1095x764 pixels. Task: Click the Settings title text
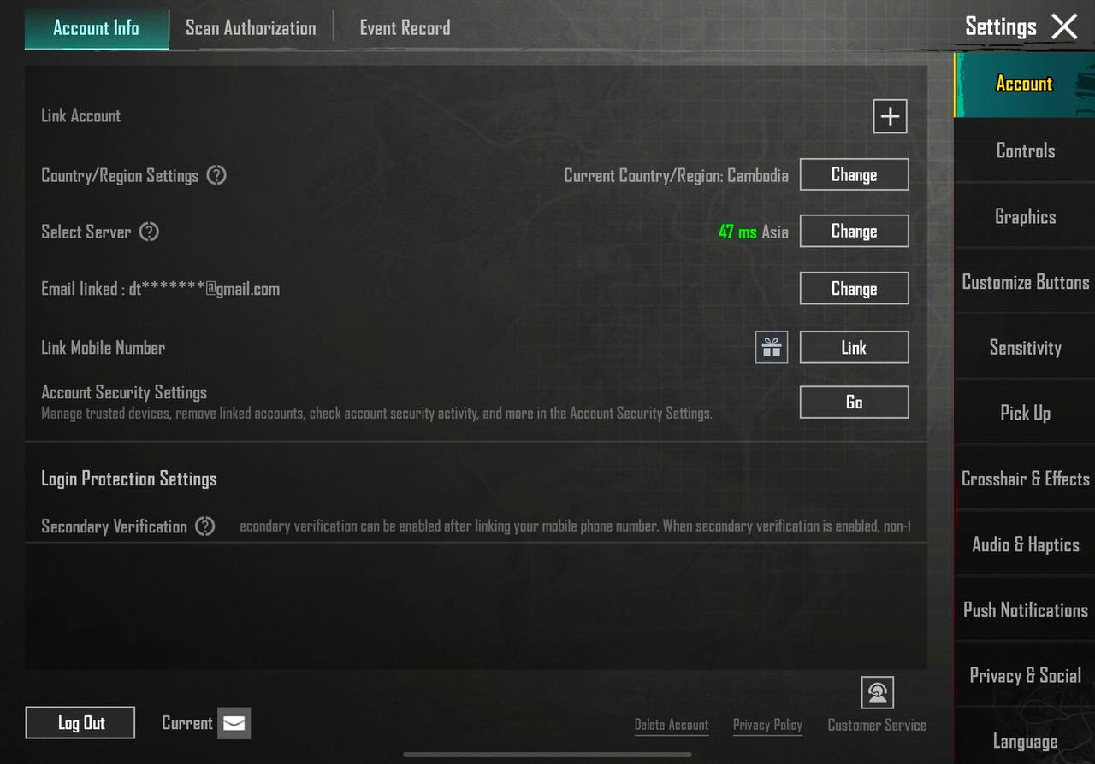click(1001, 26)
